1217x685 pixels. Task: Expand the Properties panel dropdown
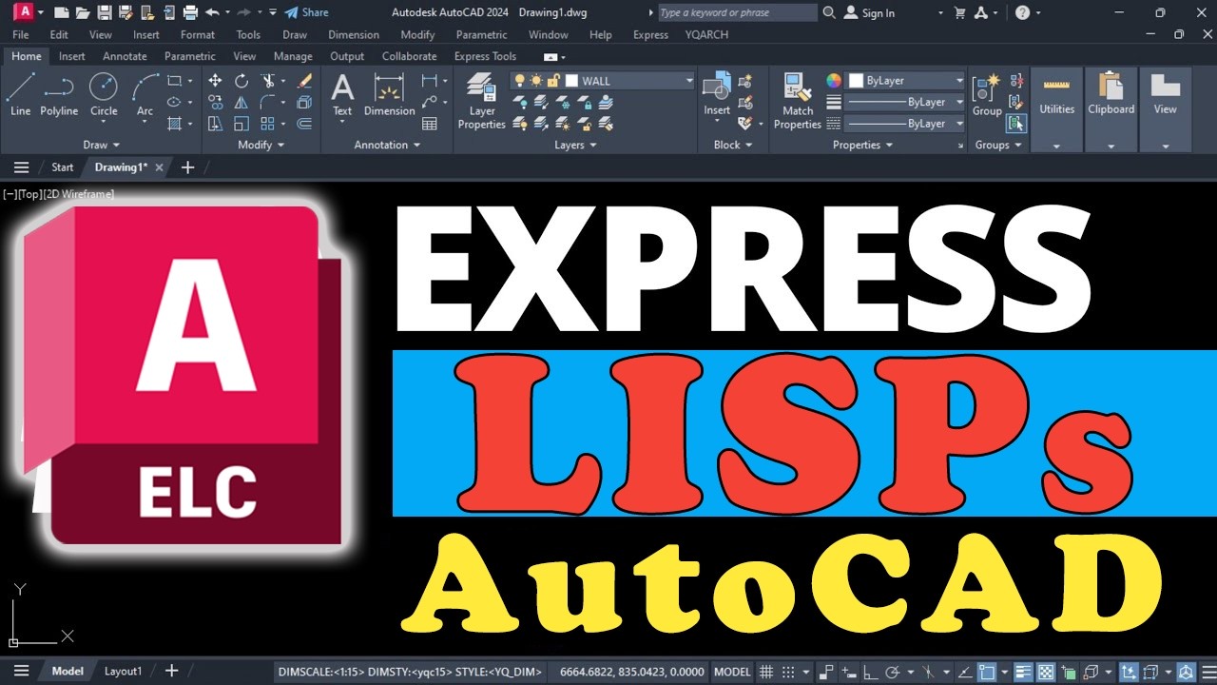862,145
